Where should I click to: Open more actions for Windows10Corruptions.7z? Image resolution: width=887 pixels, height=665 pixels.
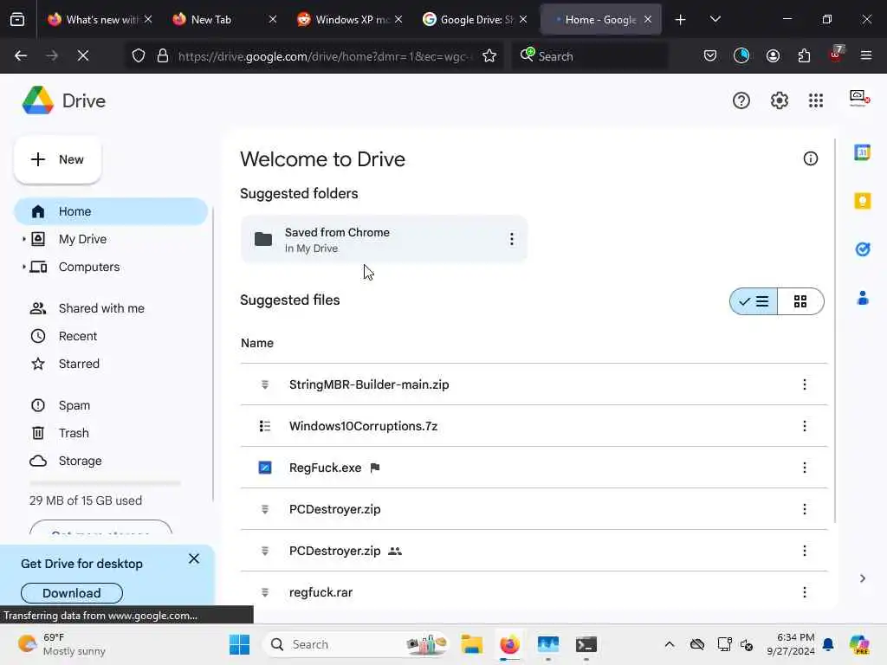point(805,426)
